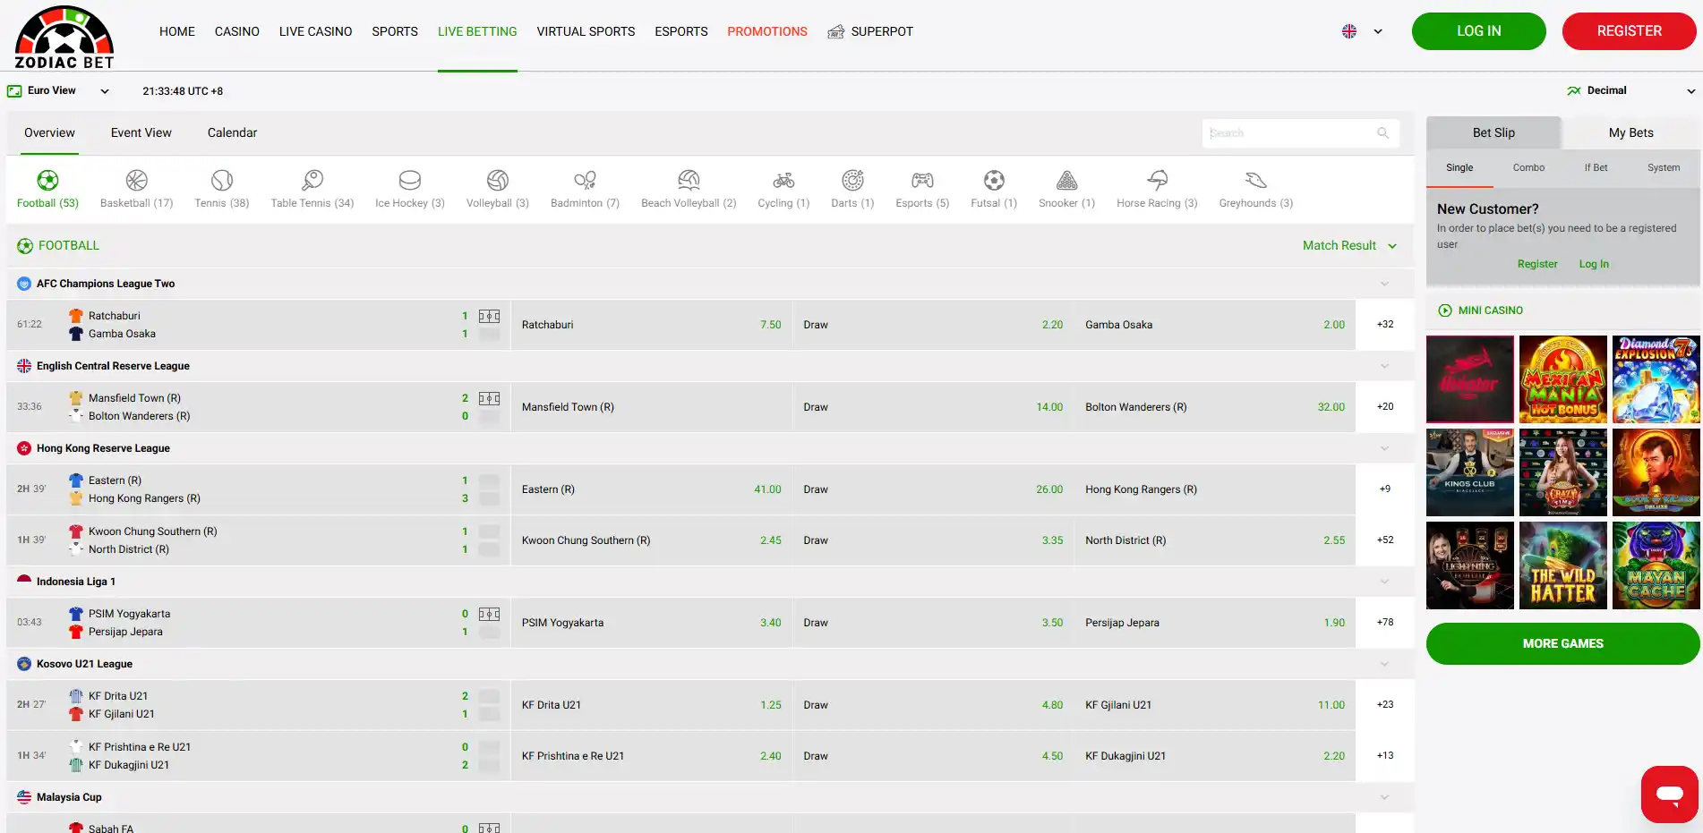The height and width of the screenshot is (833, 1703).
Task: Select the Beach Volleyball sport icon
Action: click(x=689, y=181)
